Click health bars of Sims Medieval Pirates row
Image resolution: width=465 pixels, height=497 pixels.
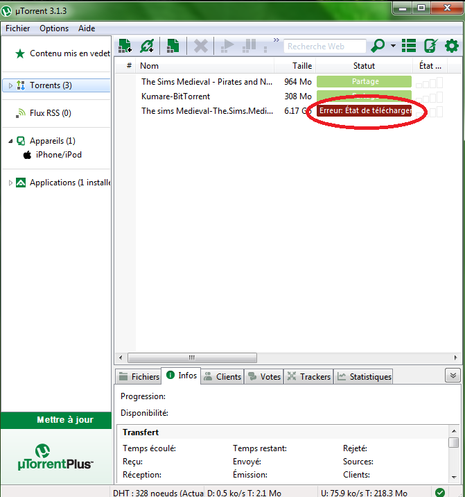point(429,83)
